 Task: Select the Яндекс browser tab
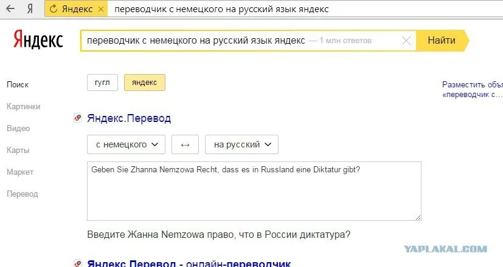(77, 8)
